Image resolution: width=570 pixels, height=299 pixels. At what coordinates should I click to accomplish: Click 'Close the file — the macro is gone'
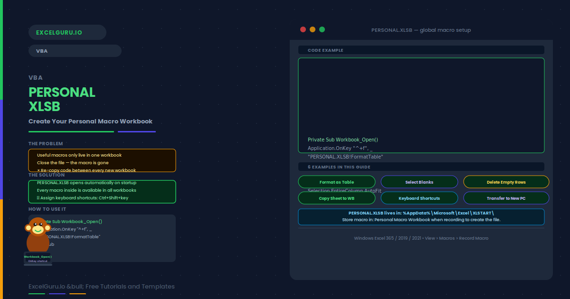click(73, 163)
